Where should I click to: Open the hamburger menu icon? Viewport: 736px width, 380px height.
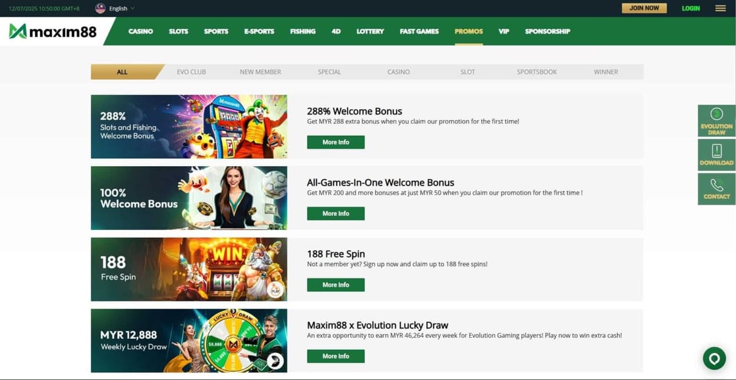click(x=721, y=8)
